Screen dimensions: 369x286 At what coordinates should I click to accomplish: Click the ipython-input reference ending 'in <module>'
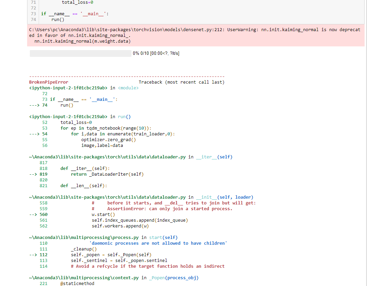pyautogui.click(x=84, y=88)
